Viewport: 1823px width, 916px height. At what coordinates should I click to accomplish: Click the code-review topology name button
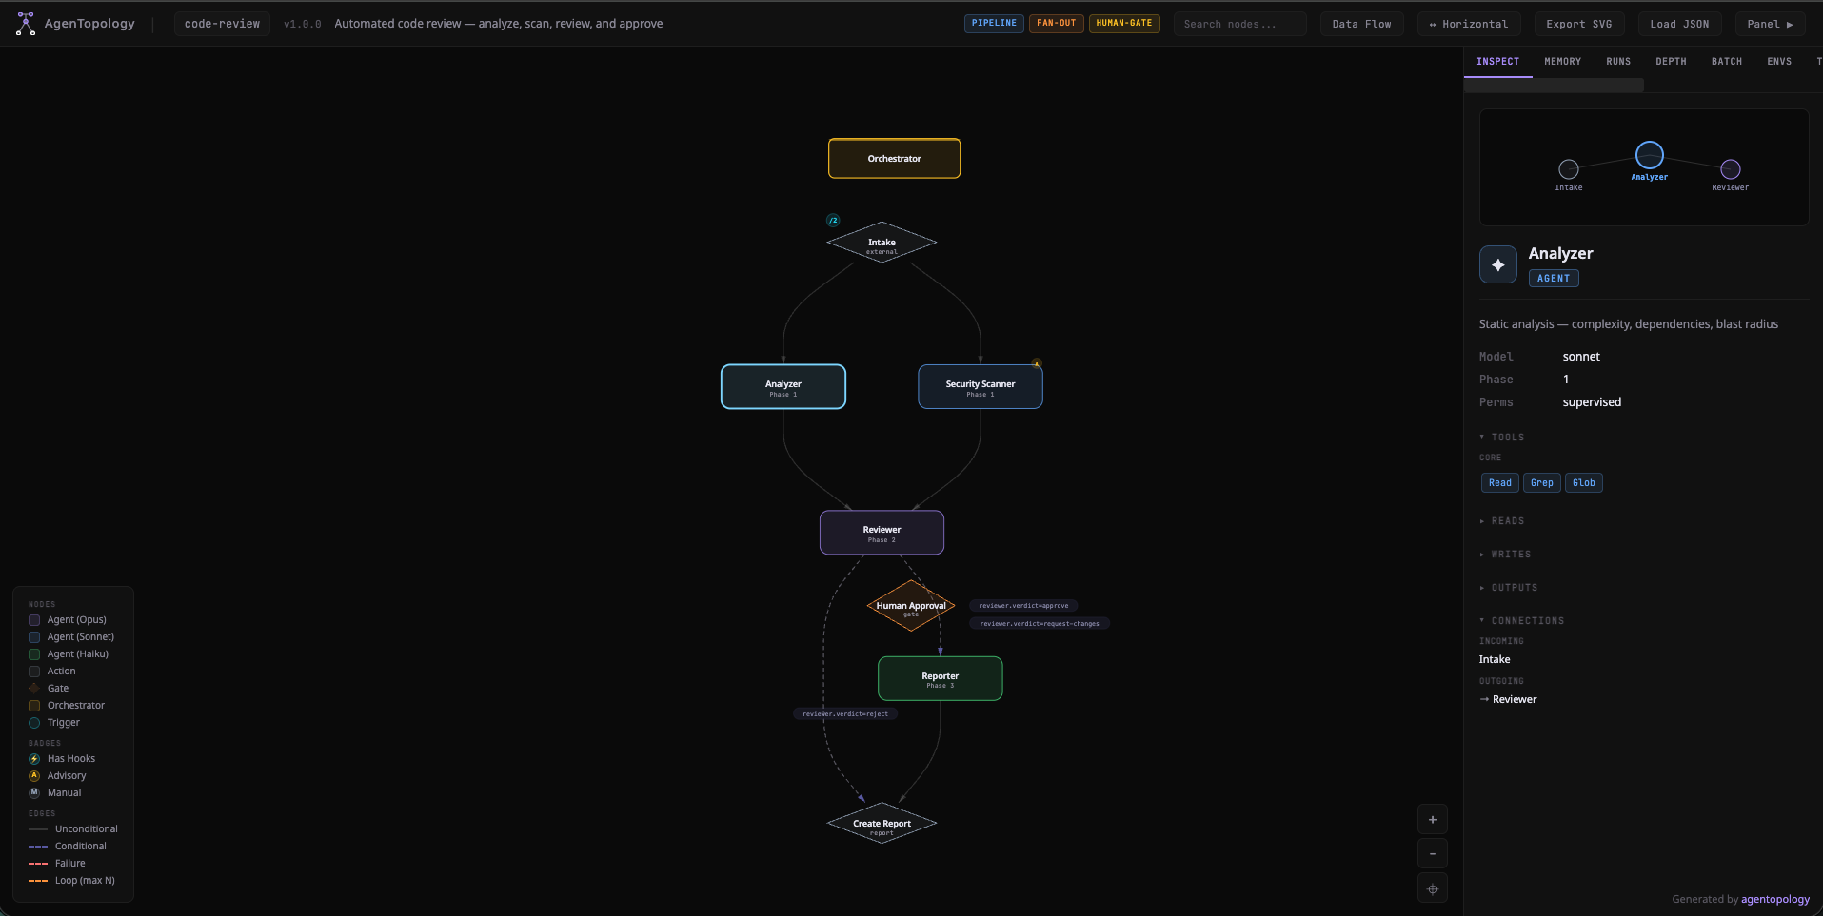222,24
